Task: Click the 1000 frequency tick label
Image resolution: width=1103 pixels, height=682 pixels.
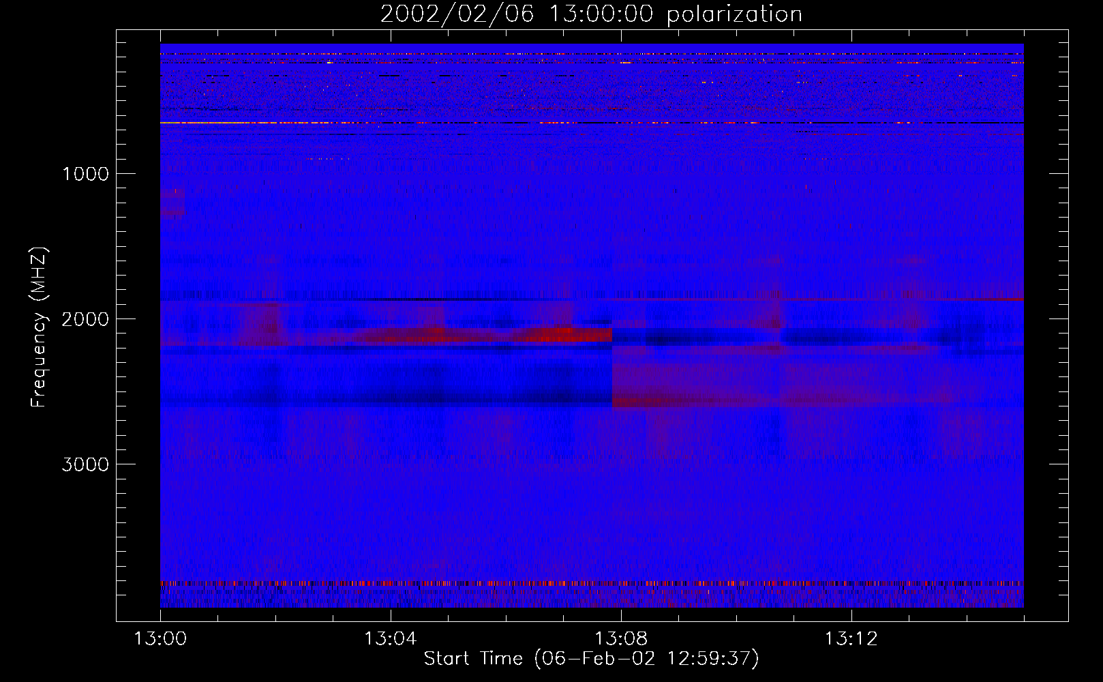Action: pos(85,174)
